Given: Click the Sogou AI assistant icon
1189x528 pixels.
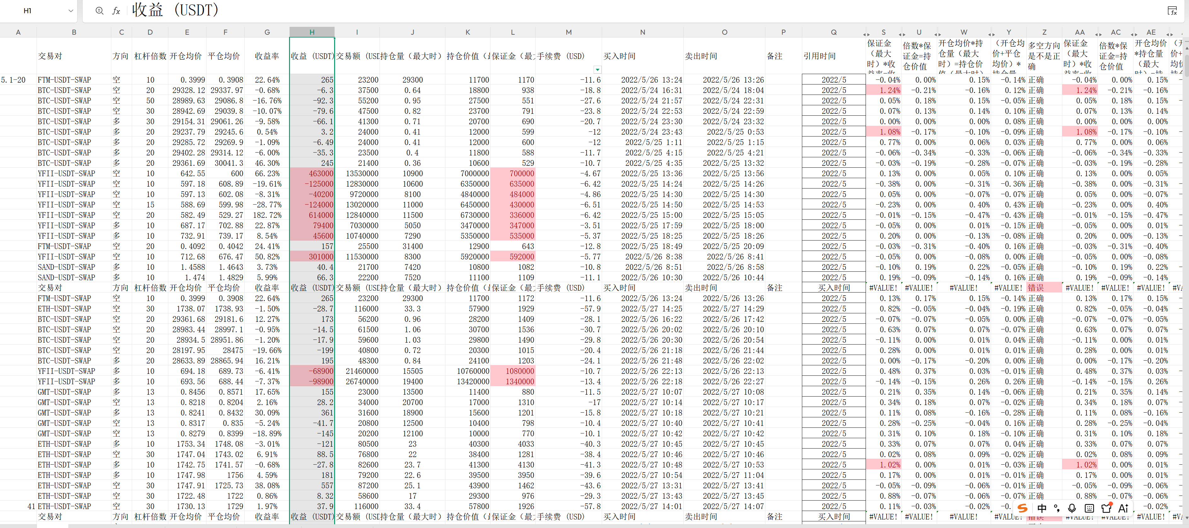Looking at the screenshot, I should (1123, 508).
